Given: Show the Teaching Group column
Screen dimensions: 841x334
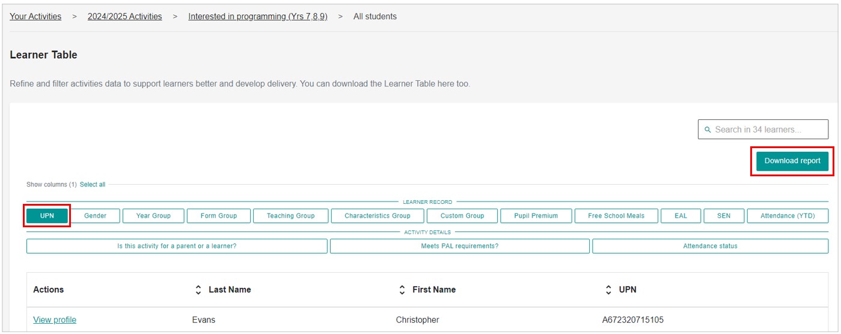Looking at the screenshot, I should pyautogui.click(x=290, y=216).
